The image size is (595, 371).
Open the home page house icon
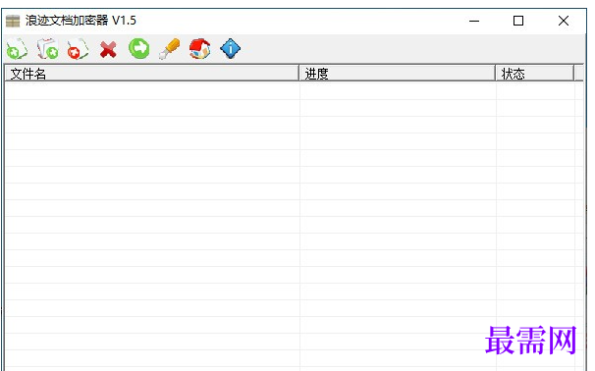(199, 49)
